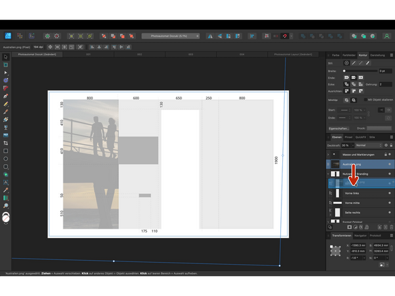Enable Mit Objekt skalieren checkbox

[x=365, y=100]
